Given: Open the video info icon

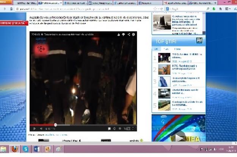Looking at the screenshot, I should (133, 34).
